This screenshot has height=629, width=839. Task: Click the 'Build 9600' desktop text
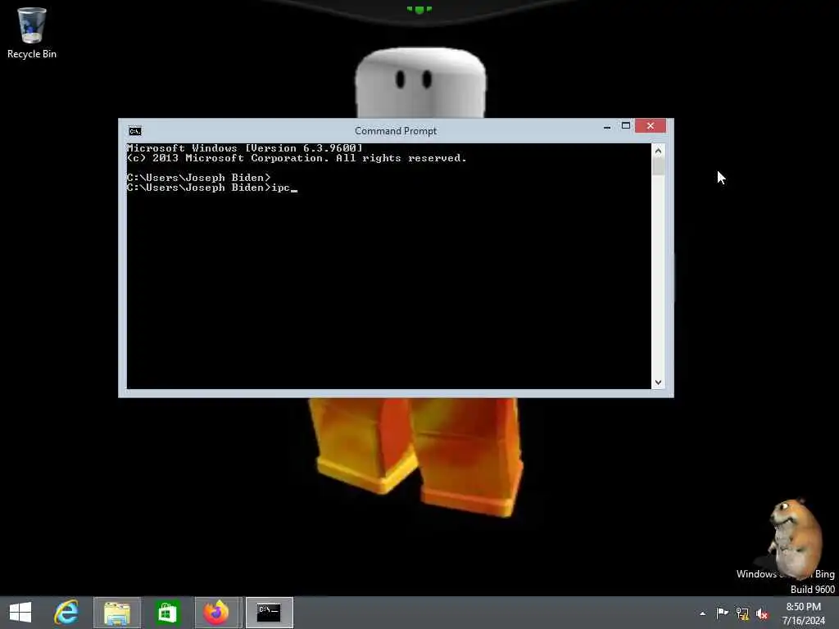point(812,589)
